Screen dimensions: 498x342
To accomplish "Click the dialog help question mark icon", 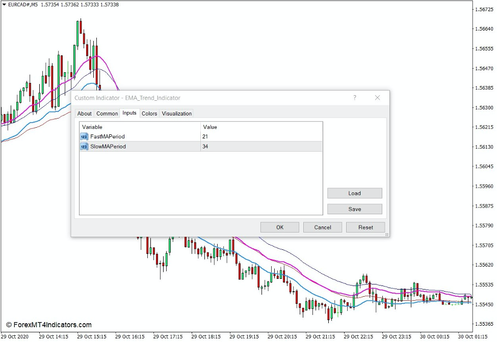I will coord(355,98).
